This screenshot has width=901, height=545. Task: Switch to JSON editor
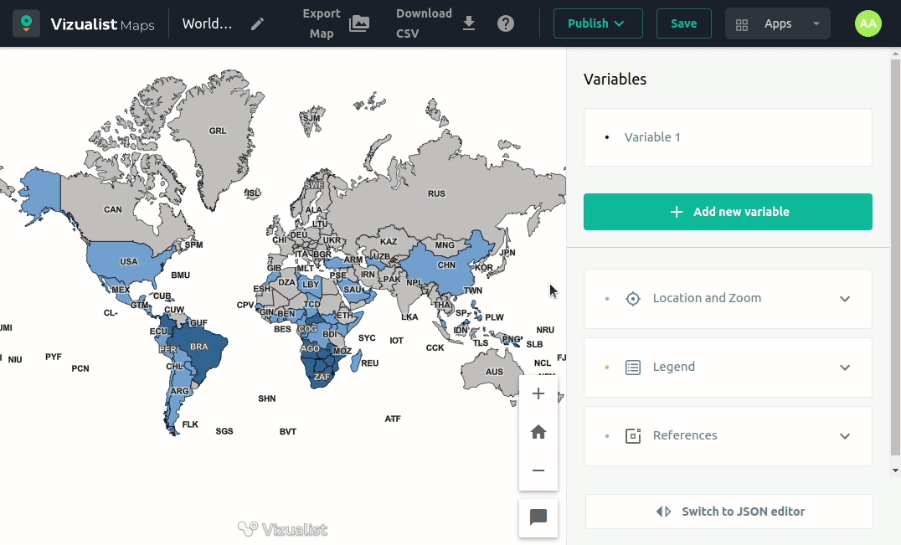pyautogui.click(x=729, y=512)
